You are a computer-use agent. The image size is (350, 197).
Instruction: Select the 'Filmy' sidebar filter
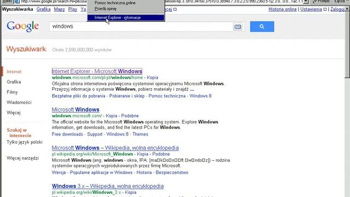[x=12, y=92]
